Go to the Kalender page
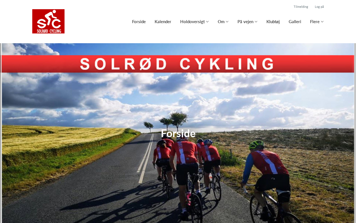The image size is (356, 223). (x=163, y=21)
